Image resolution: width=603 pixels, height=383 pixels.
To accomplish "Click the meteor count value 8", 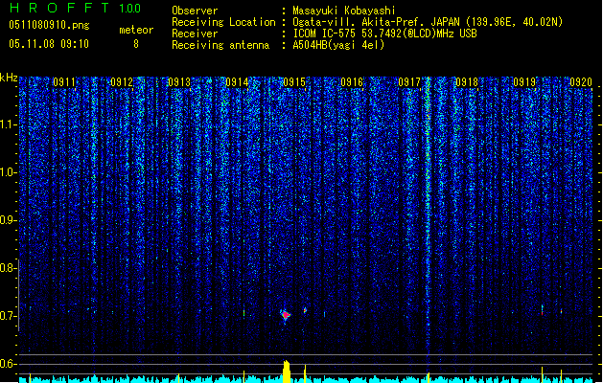I will tap(136, 44).
